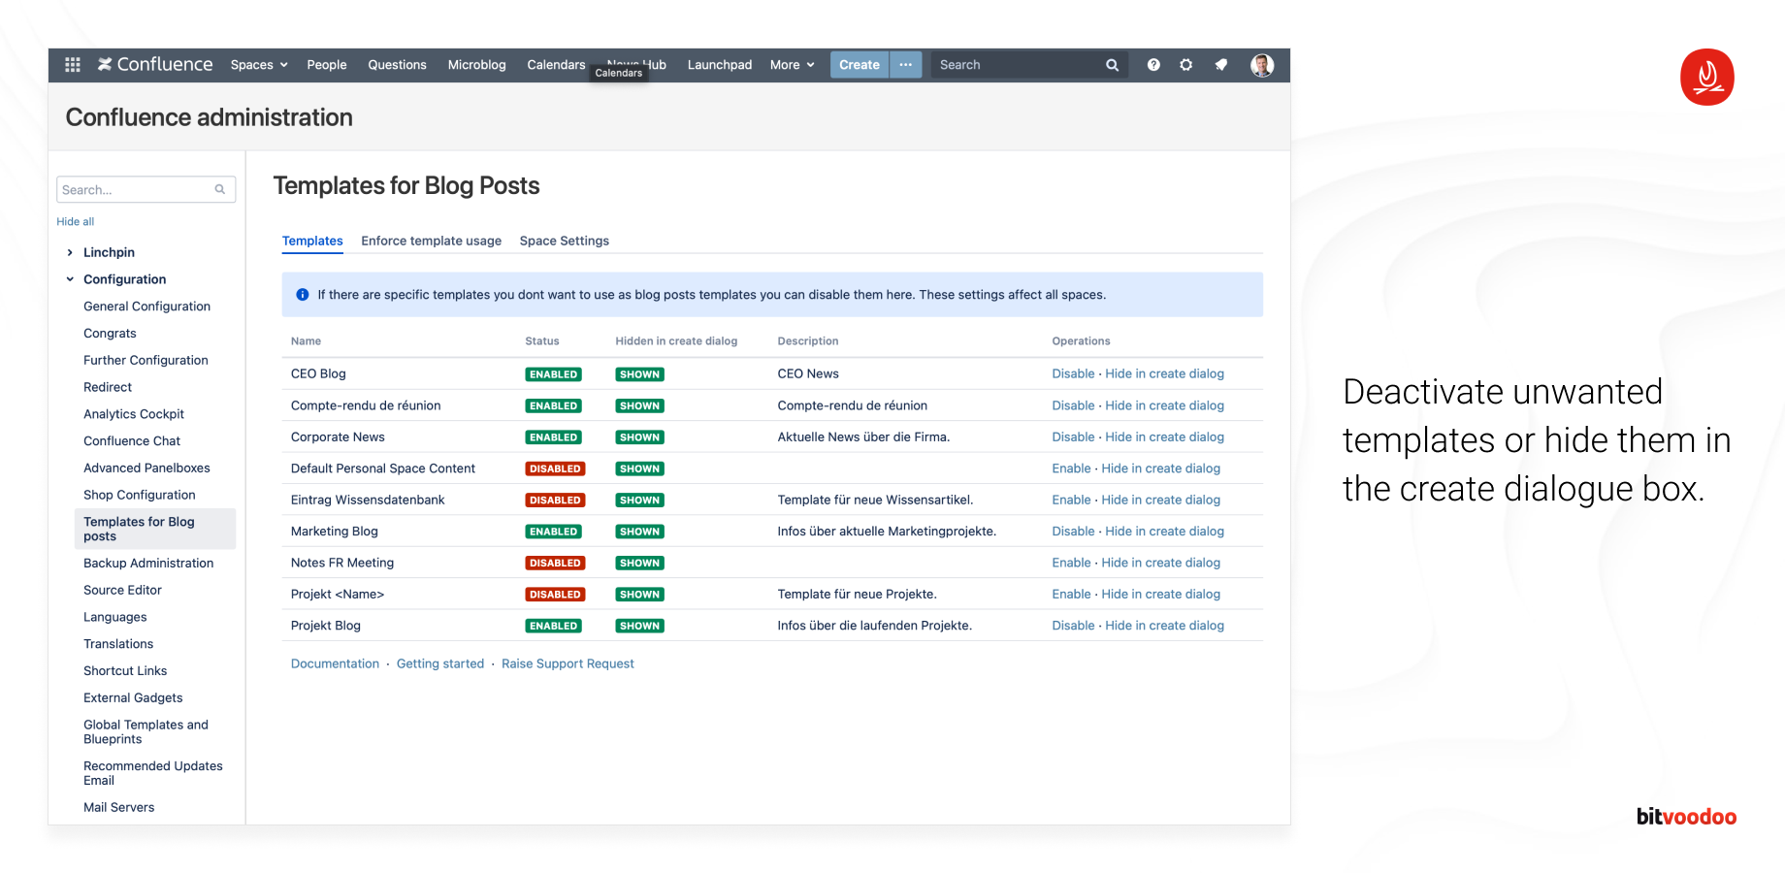Enable the Notes FR Meeting template
This screenshot has height=873, width=1785.
(1071, 563)
